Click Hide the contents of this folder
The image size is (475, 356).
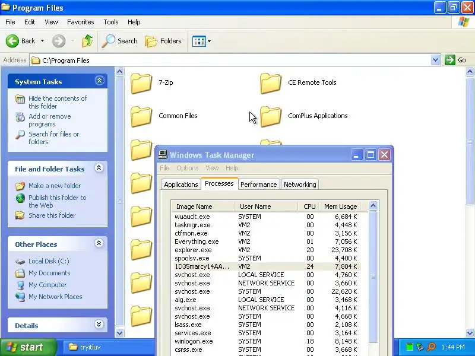pyautogui.click(x=58, y=102)
